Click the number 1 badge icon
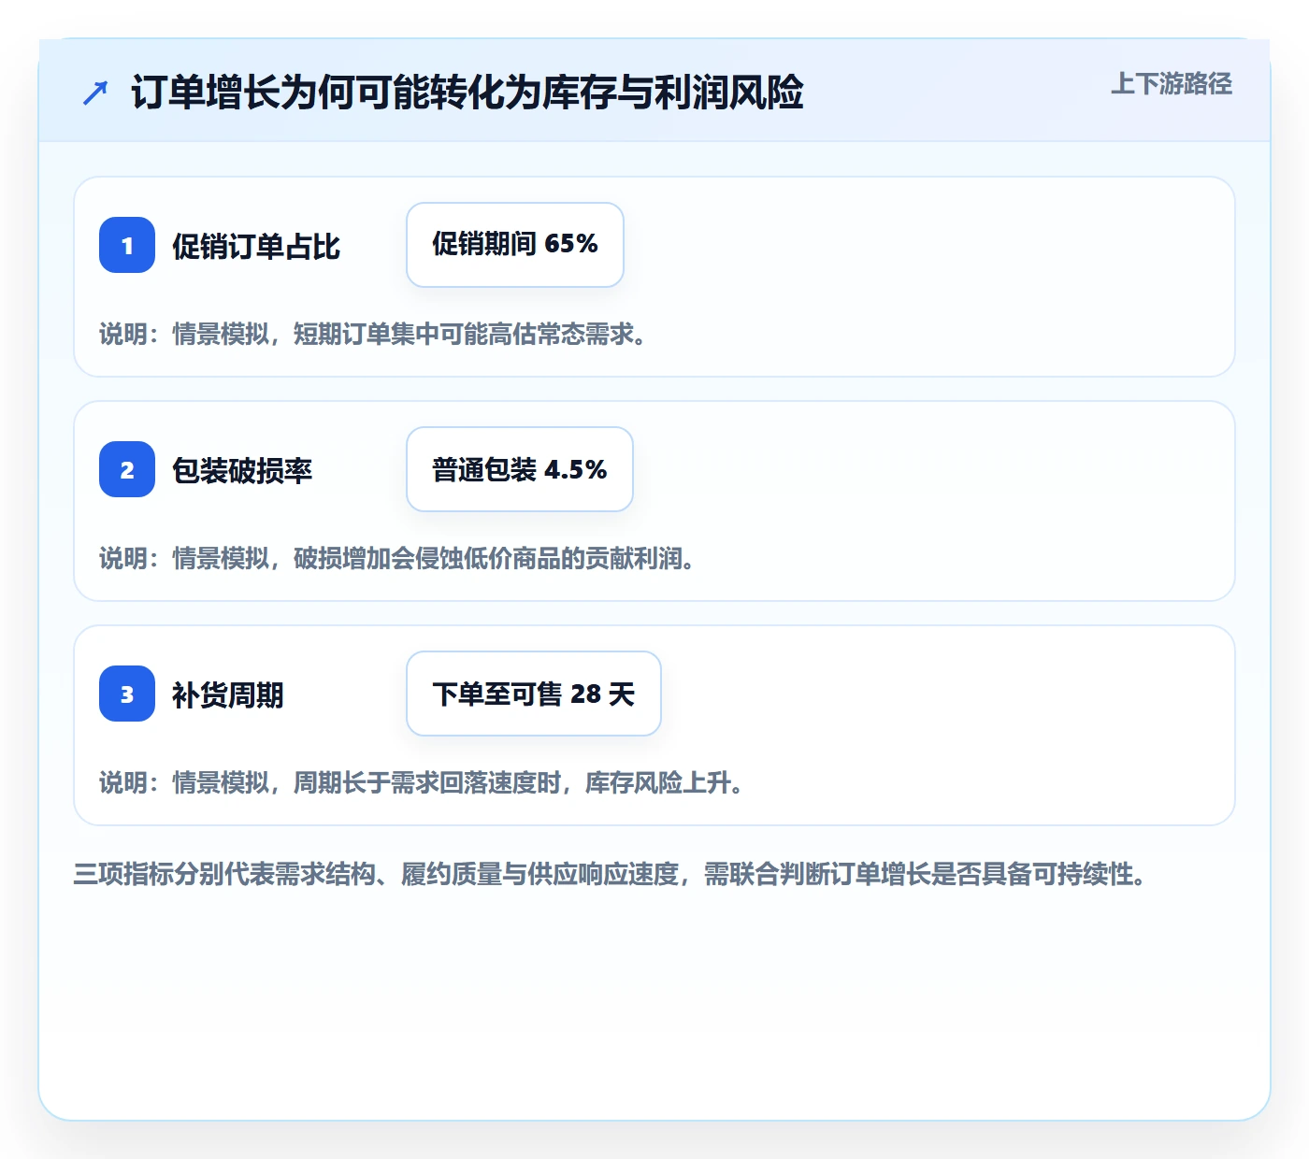 coord(127,245)
